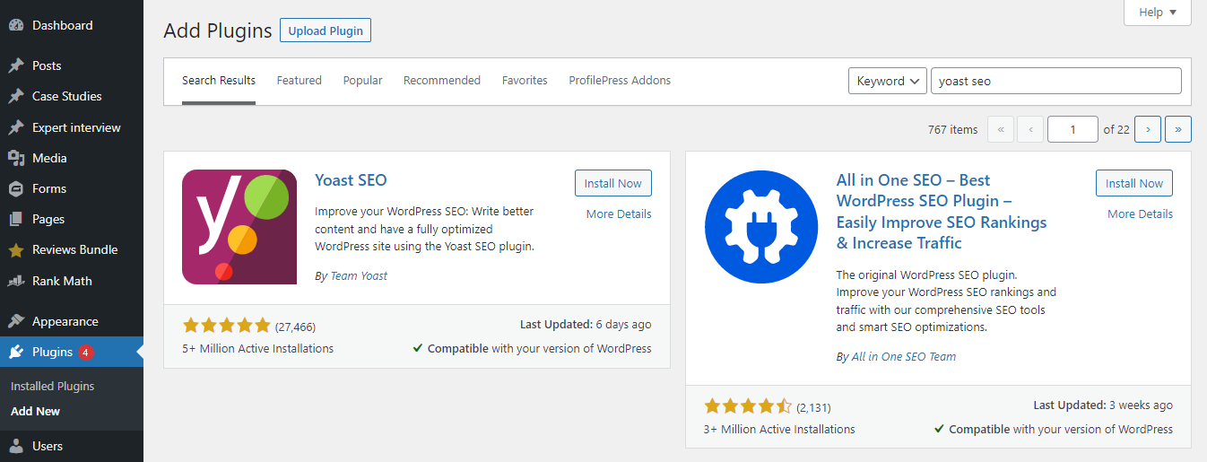Install the Yoast SEO plugin now
Screen dimensions: 1207x462
(613, 183)
